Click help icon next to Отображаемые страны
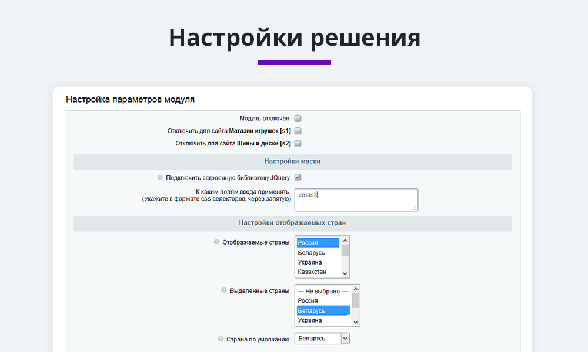Image resolution: width=588 pixels, height=352 pixels. click(x=216, y=242)
